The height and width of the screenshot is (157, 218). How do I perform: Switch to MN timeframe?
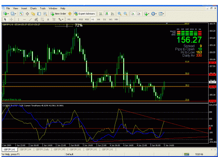(116, 19)
